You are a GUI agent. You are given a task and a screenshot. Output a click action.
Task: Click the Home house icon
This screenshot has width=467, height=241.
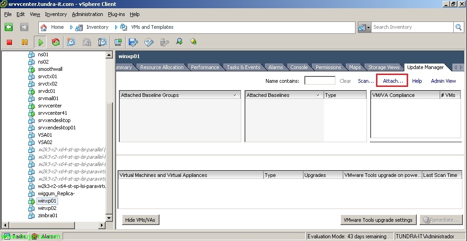pyautogui.click(x=44, y=27)
